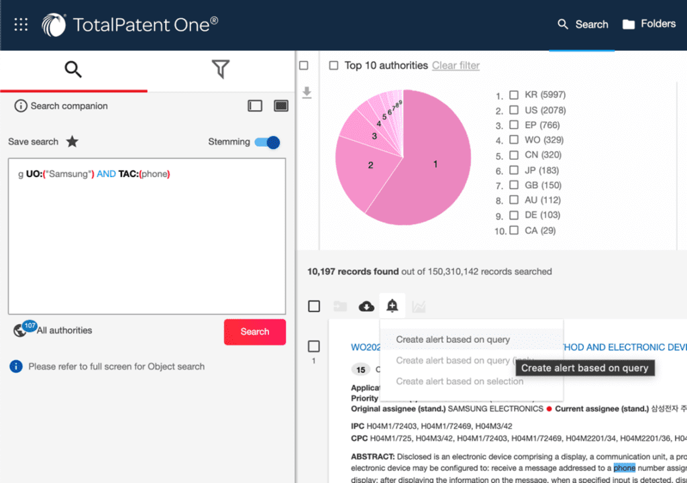
Task: Tick the checkbox for result 1
Action: [314, 346]
